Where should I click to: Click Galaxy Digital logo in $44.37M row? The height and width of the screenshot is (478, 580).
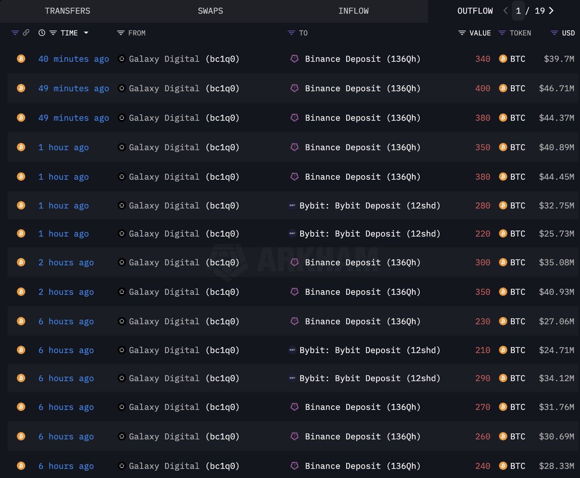pyautogui.click(x=121, y=118)
